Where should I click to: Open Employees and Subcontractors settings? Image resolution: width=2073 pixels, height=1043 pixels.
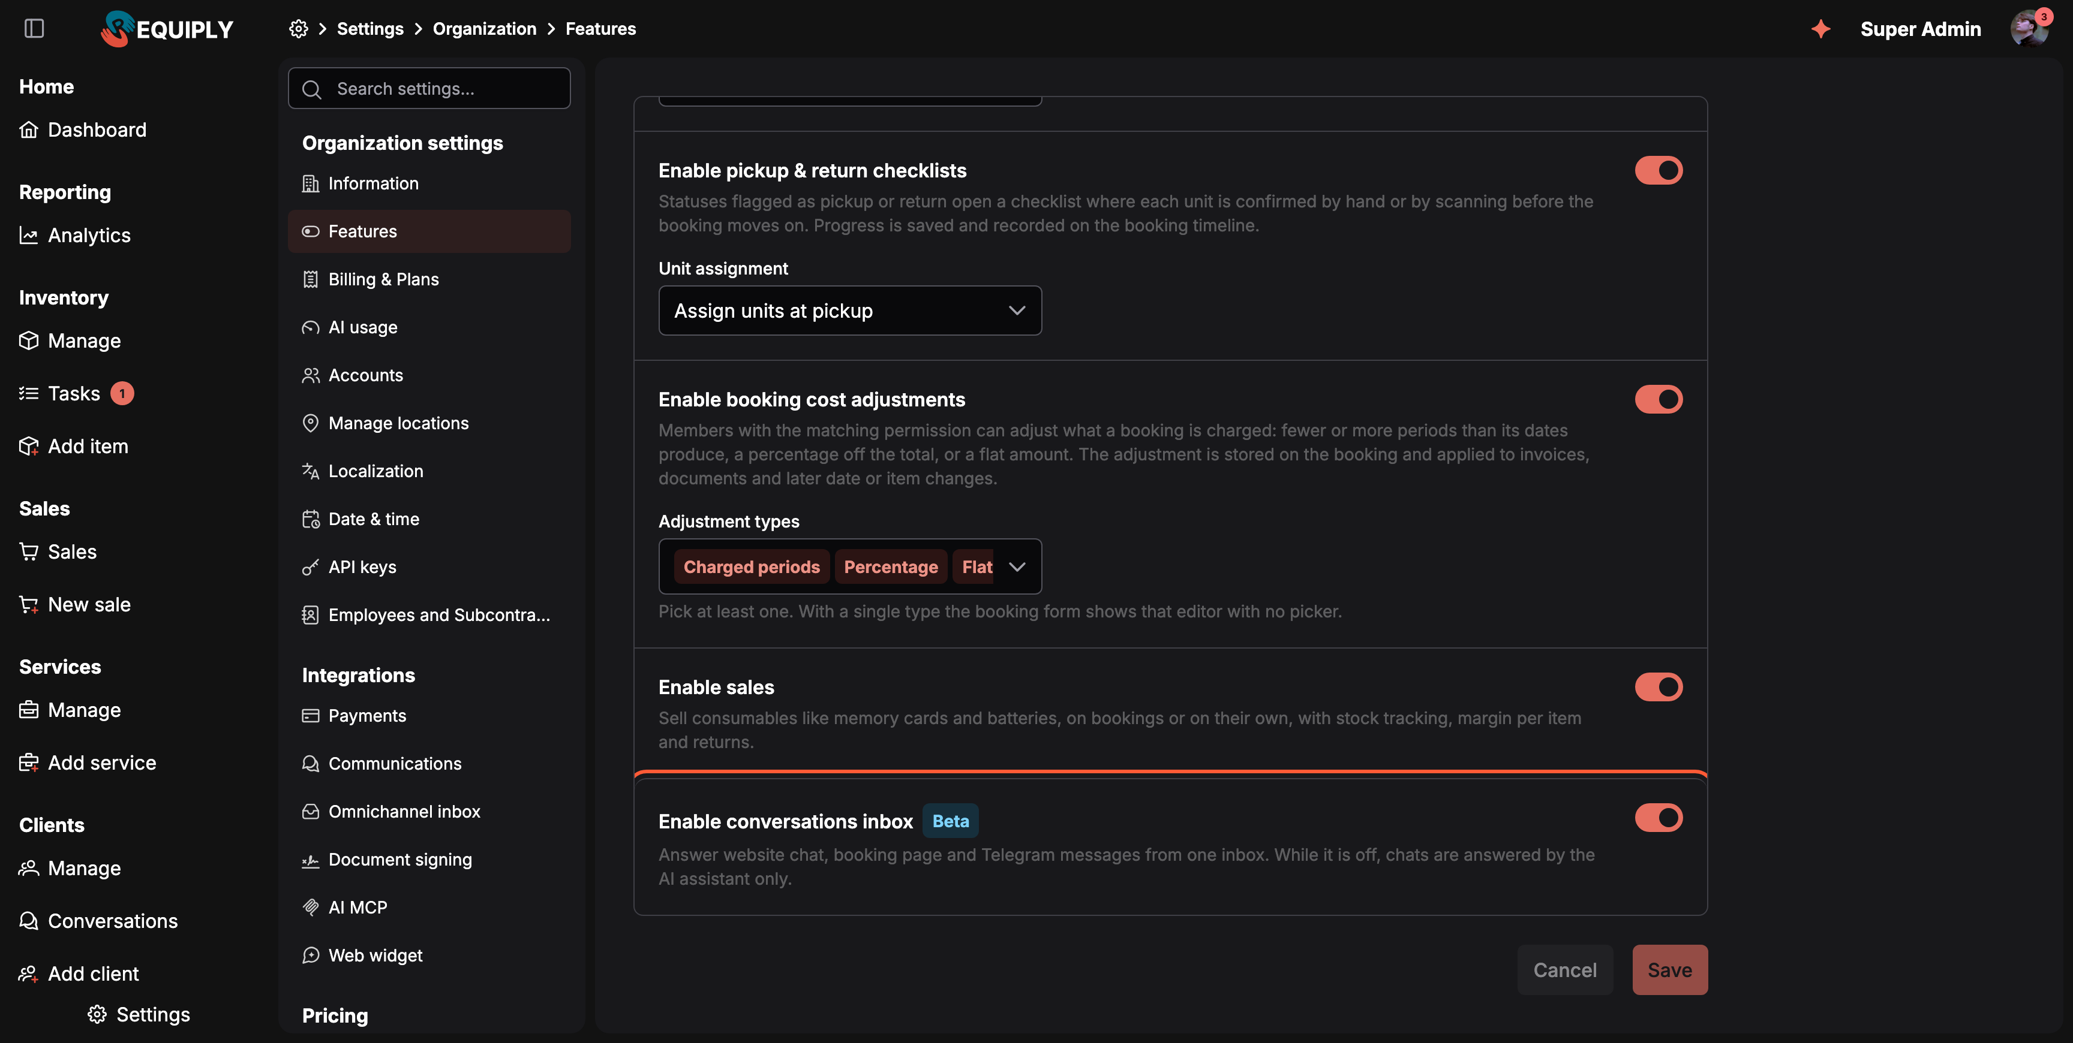(429, 615)
